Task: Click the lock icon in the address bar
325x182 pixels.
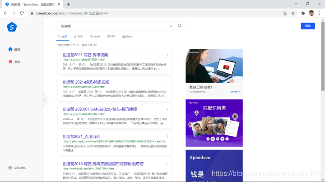Action: [x=32, y=13]
